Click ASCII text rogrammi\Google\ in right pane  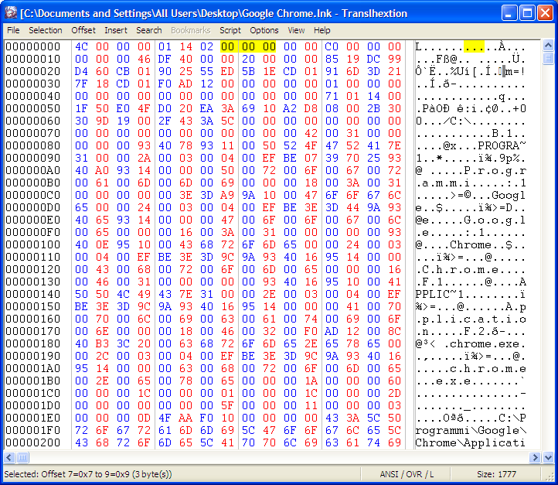coord(471,431)
